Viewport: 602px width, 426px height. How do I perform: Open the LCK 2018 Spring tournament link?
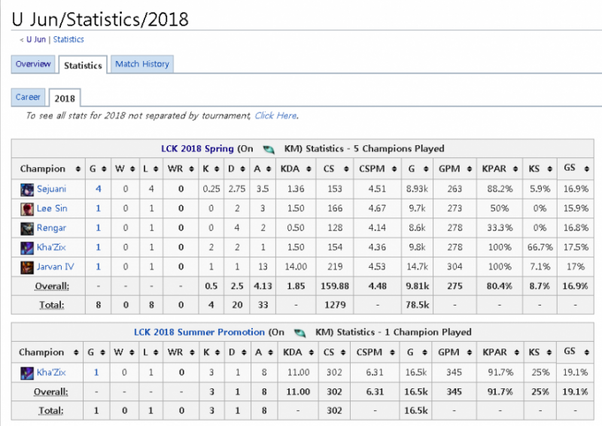pyautogui.click(x=198, y=149)
